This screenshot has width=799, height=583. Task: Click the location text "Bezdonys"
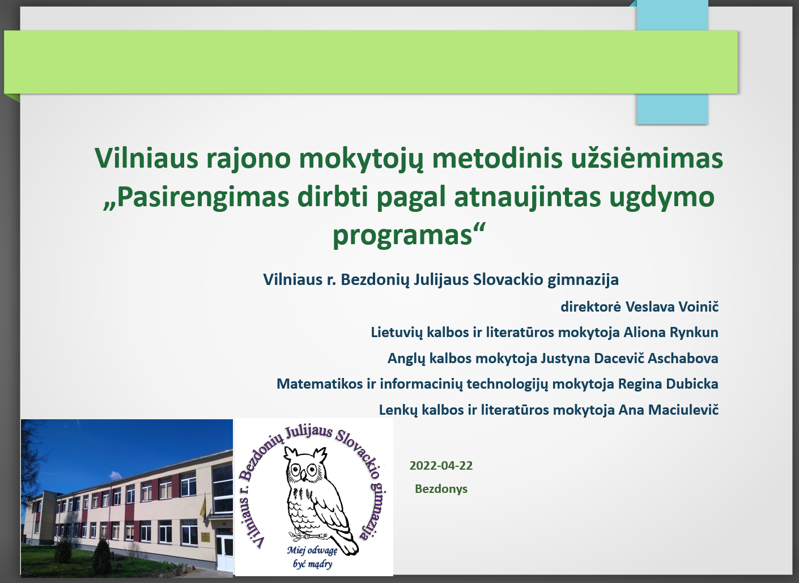coord(441,489)
